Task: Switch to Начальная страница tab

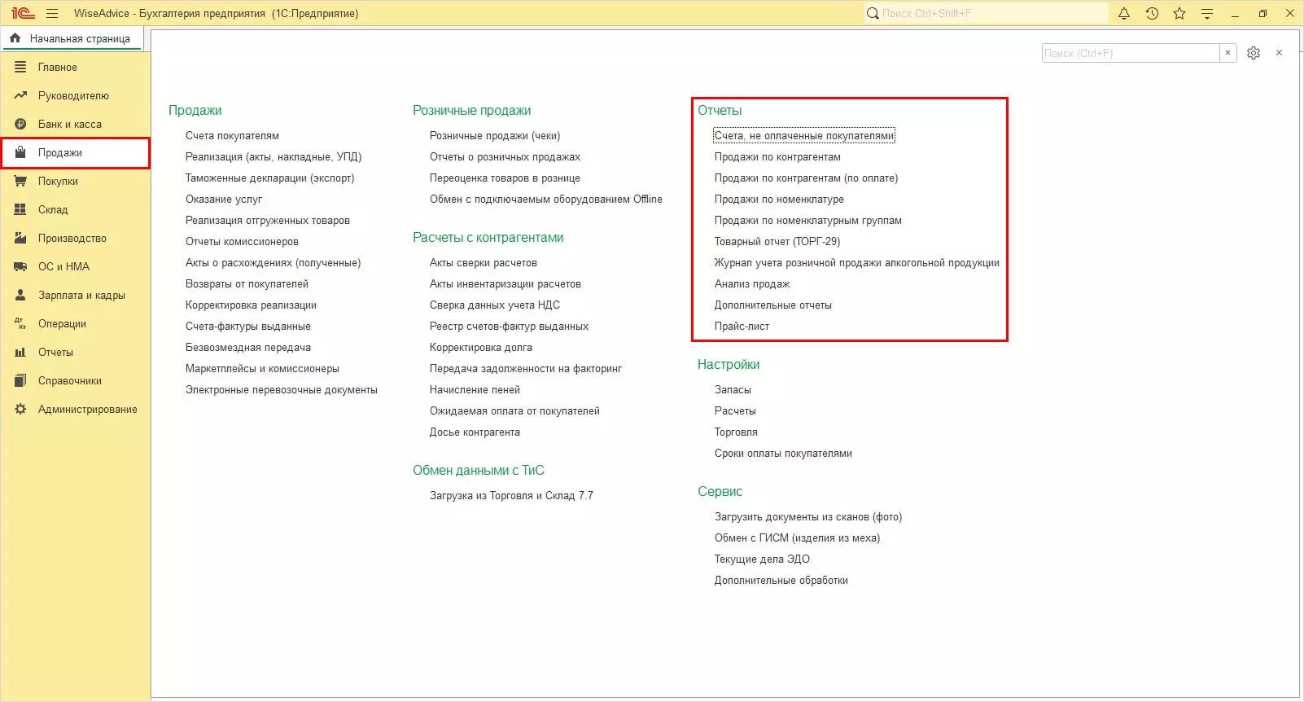Action: 72,38
